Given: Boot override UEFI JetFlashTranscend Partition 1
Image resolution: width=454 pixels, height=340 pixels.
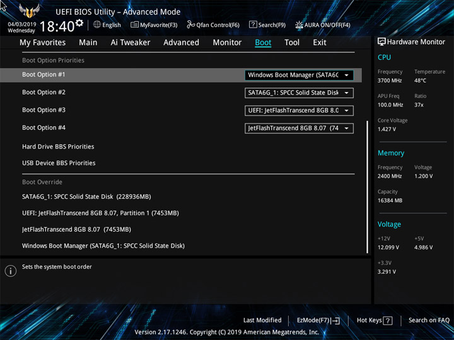Looking at the screenshot, I should tap(100, 213).
